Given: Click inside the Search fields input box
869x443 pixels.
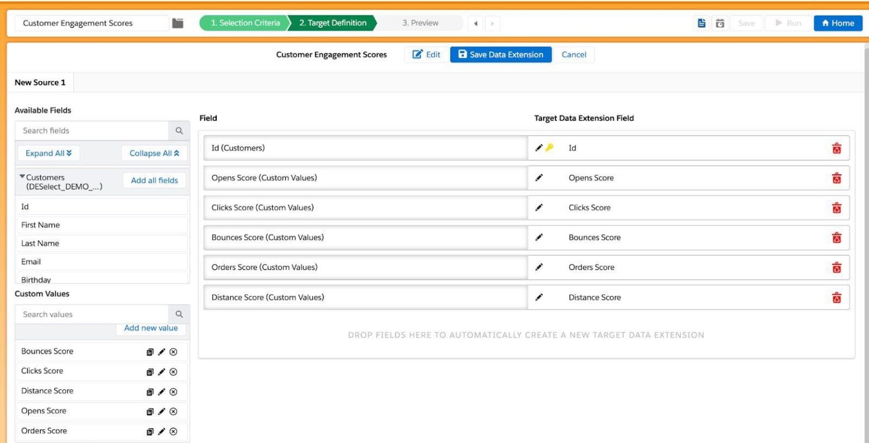Looking at the screenshot, I should [x=91, y=131].
